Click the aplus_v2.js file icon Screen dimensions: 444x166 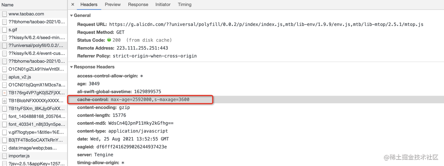coord(4,77)
